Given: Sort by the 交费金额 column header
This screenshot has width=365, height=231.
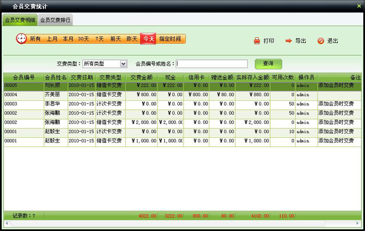Looking at the screenshot, I should 141,77.
